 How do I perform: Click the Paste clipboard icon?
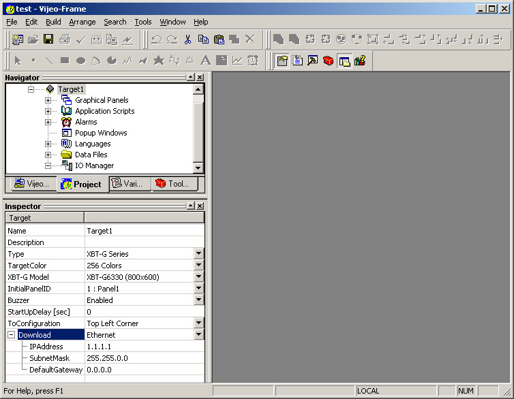click(x=219, y=39)
